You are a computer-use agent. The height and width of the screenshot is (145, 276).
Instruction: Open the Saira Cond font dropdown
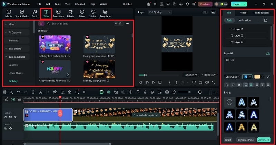(x=232, y=77)
